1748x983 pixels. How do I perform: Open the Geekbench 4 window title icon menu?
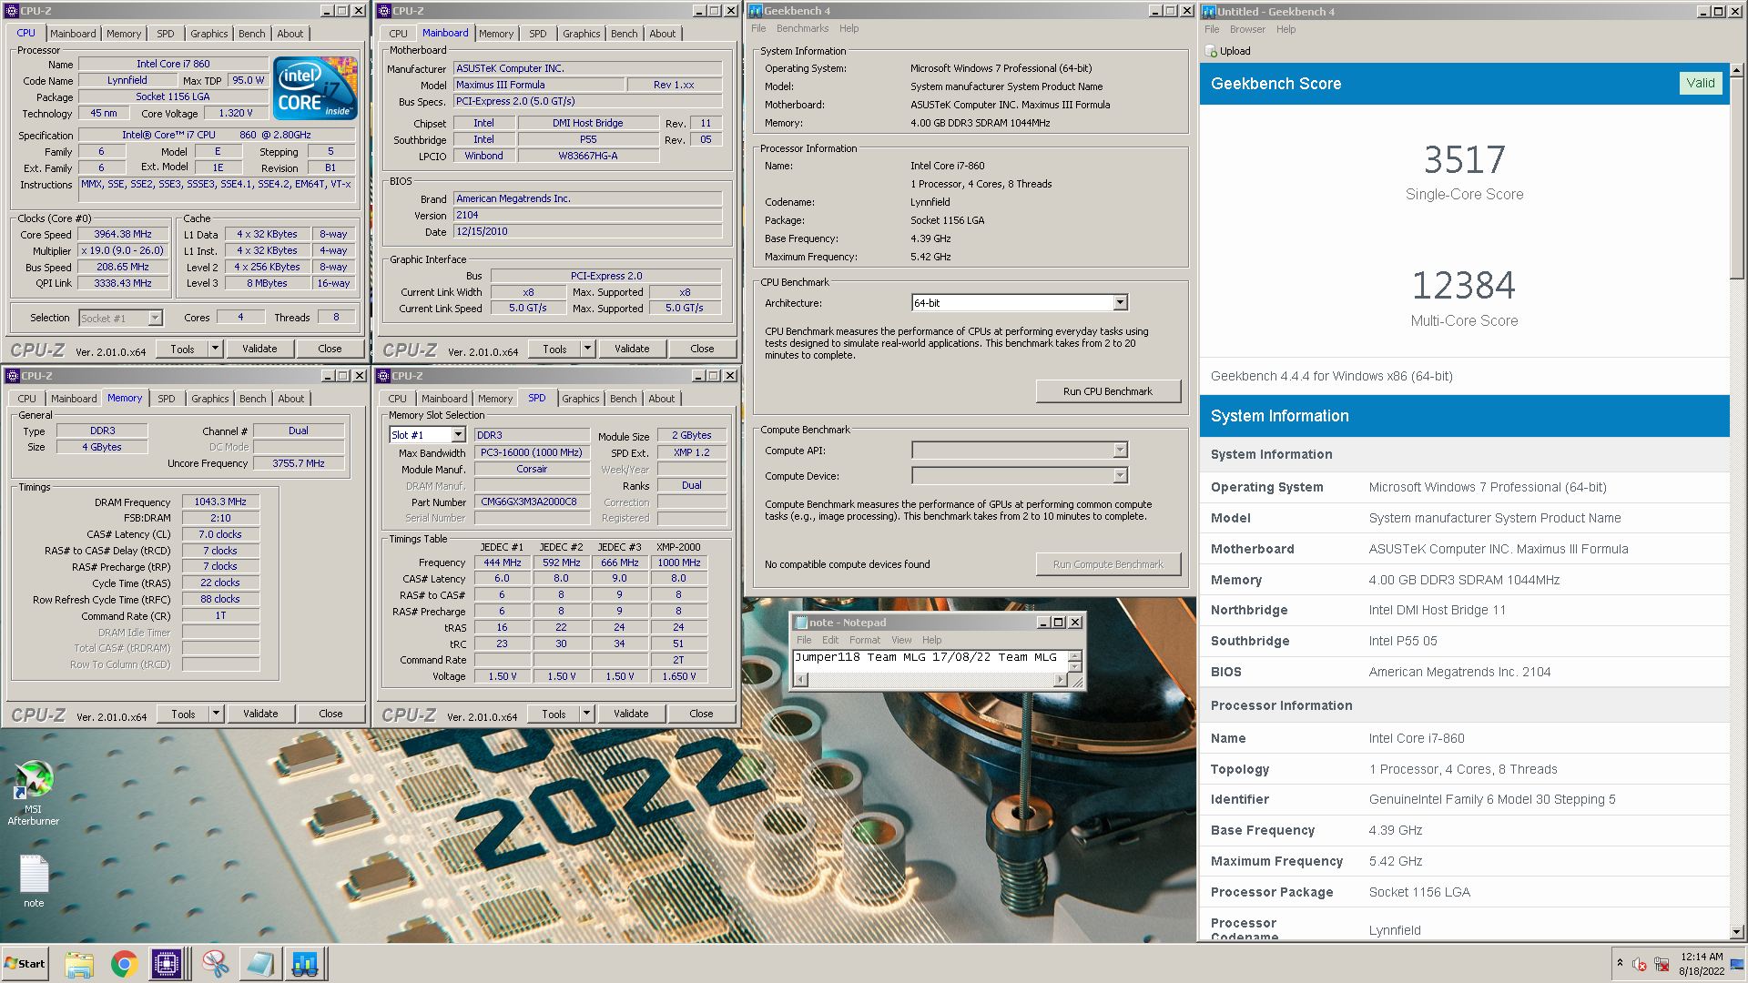755,11
